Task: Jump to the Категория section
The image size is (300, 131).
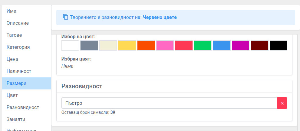Action: click(18, 47)
